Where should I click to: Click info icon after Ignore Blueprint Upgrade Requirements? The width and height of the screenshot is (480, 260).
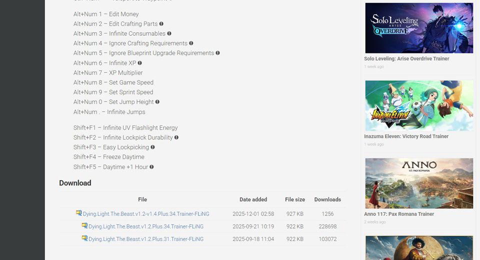(218, 53)
